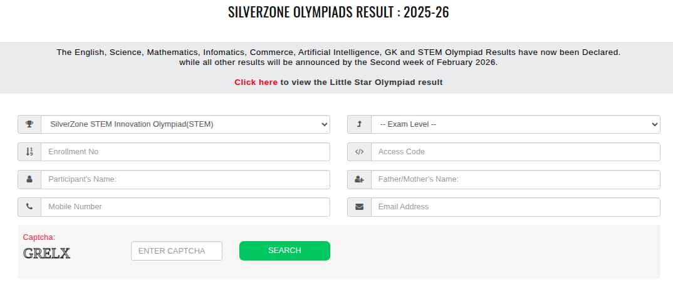Viewport: 673px width, 288px height.
Task: Click the GRELX captcha image
Action: 47,253
